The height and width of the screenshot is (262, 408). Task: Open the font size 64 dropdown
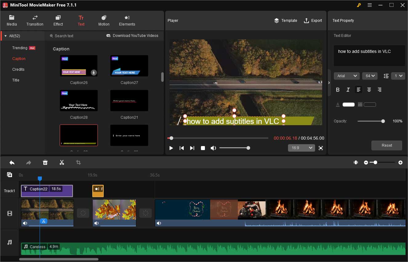point(370,76)
